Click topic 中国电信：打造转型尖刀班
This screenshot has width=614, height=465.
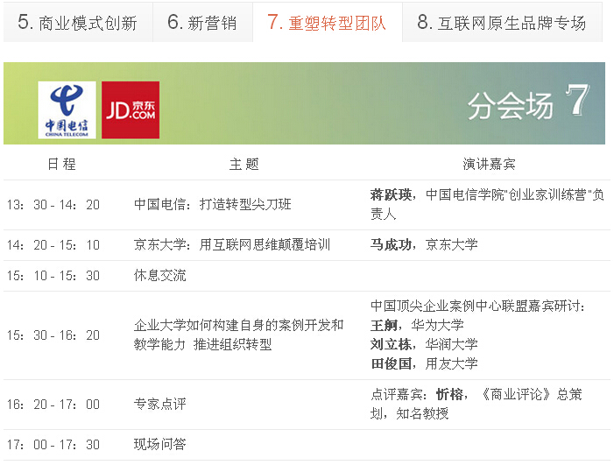213,204
